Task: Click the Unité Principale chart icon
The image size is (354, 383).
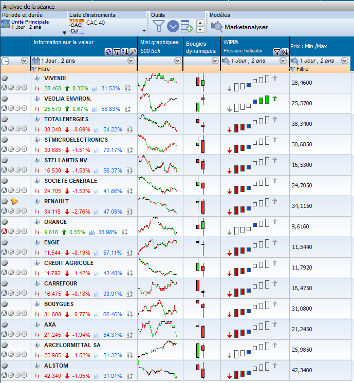Action: [5, 24]
